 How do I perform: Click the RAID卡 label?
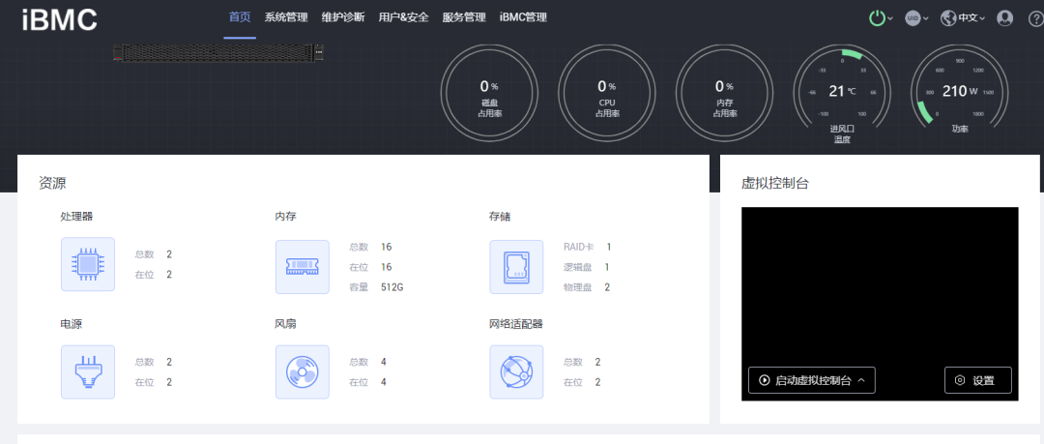pyautogui.click(x=579, y=248)
